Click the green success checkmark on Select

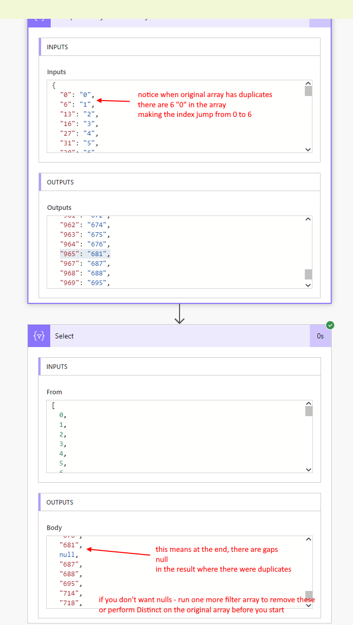[x=330, y=325]
